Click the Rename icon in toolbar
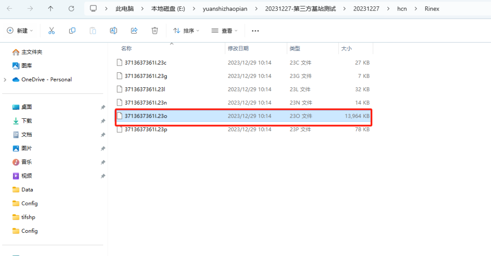The height and width of the screenshot is (256, 491). click(113, 30)
